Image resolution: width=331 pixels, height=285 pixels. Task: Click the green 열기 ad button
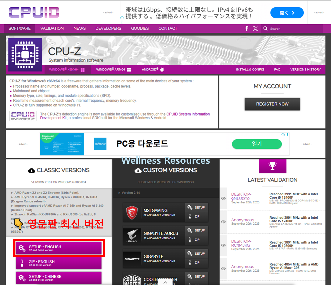pos(257,144)
